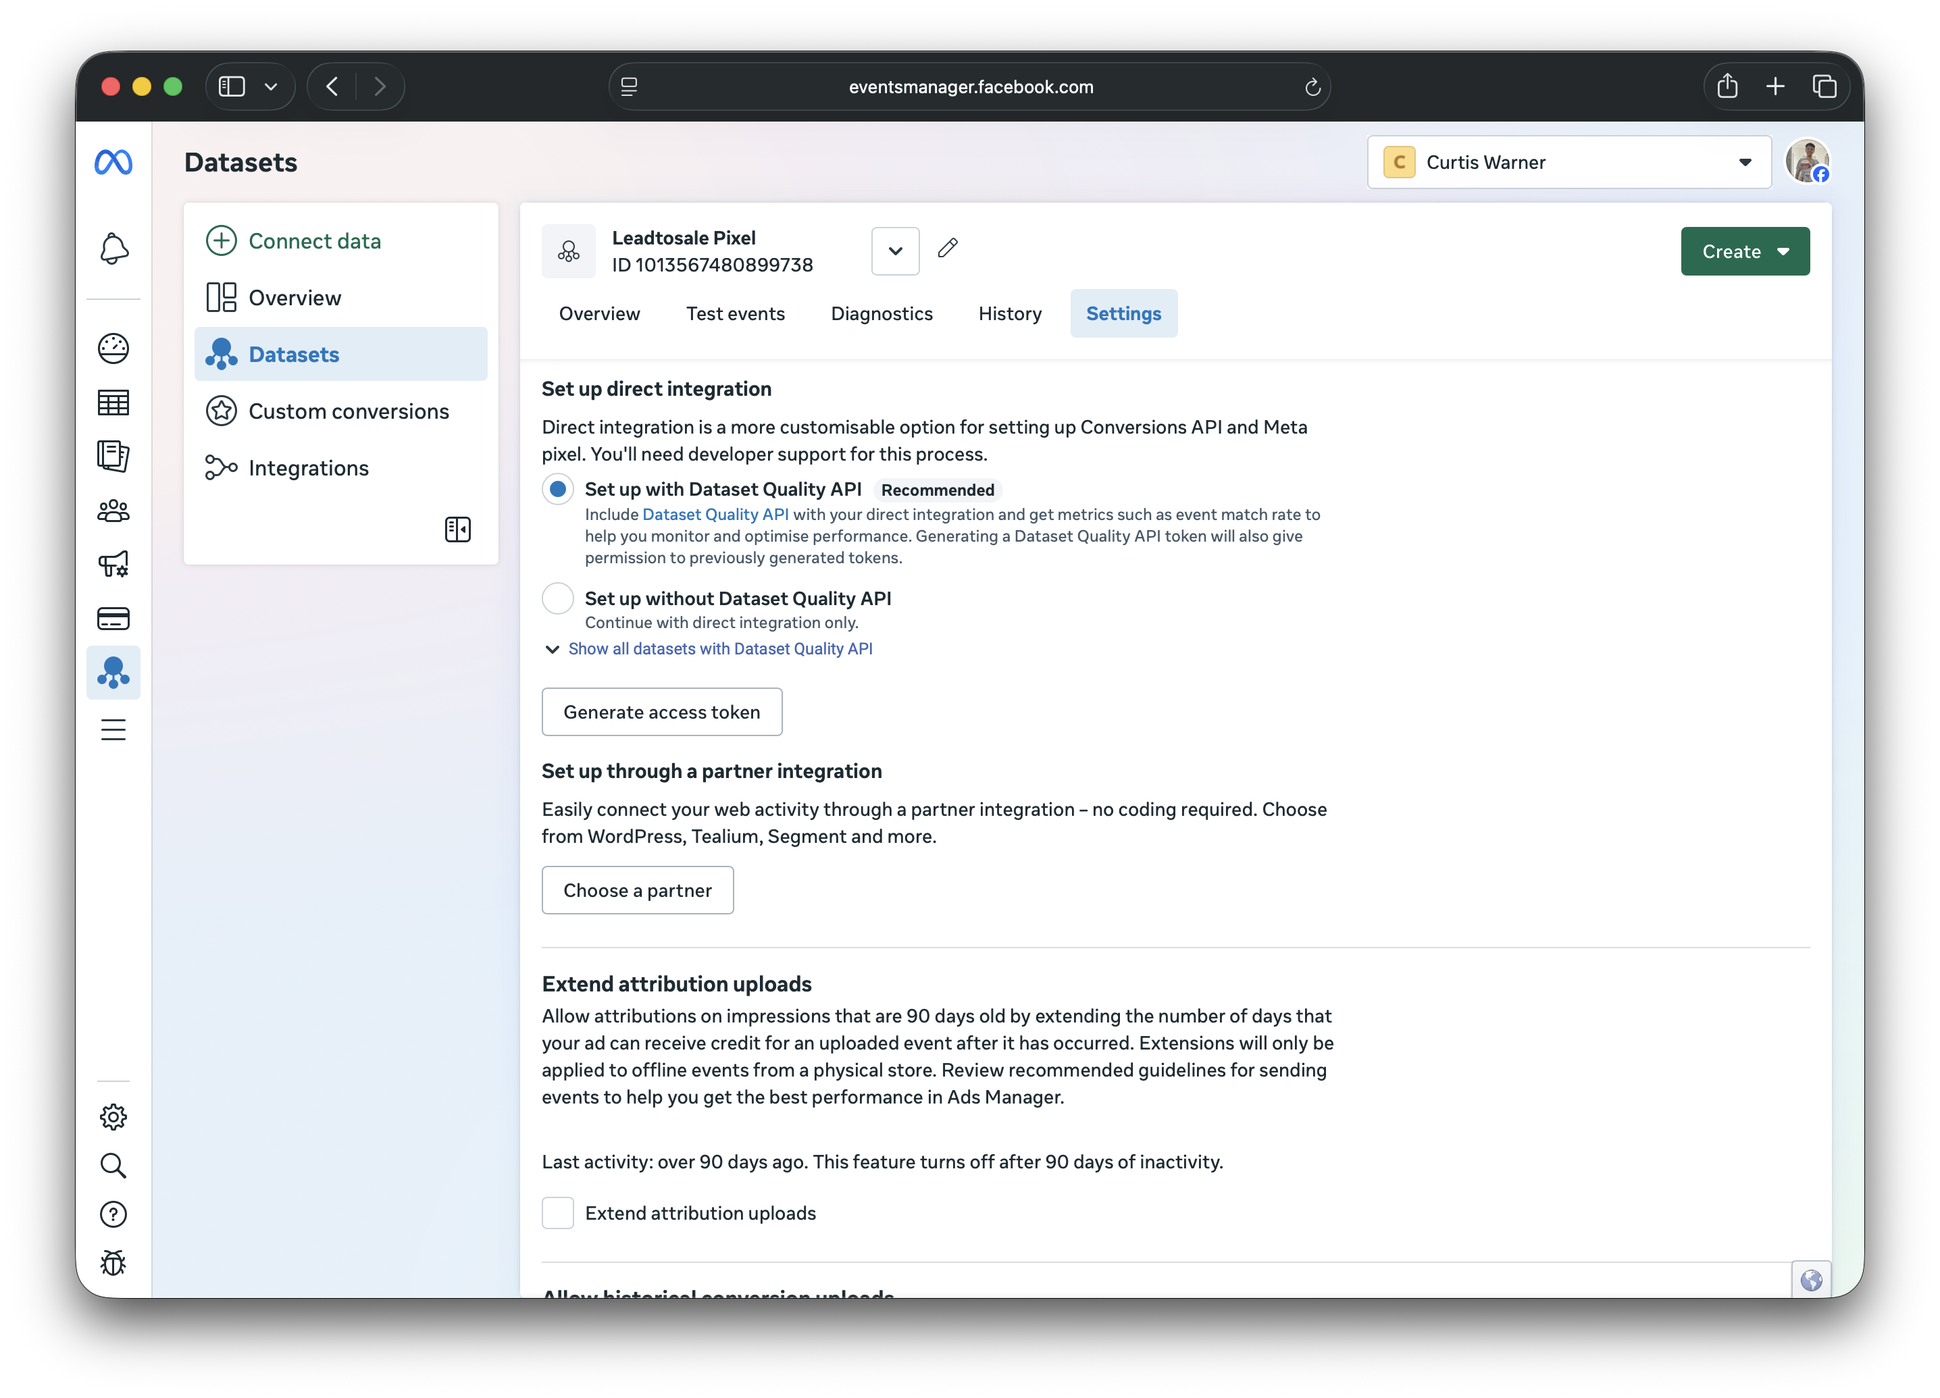Switch to the Diagnostics tab

tap(882, 313)
